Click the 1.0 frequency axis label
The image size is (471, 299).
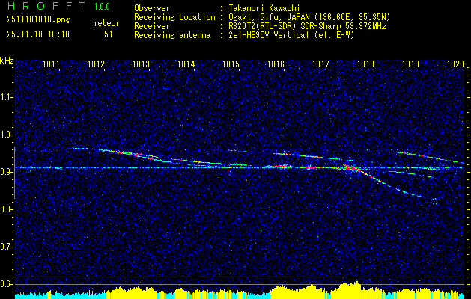7,135
